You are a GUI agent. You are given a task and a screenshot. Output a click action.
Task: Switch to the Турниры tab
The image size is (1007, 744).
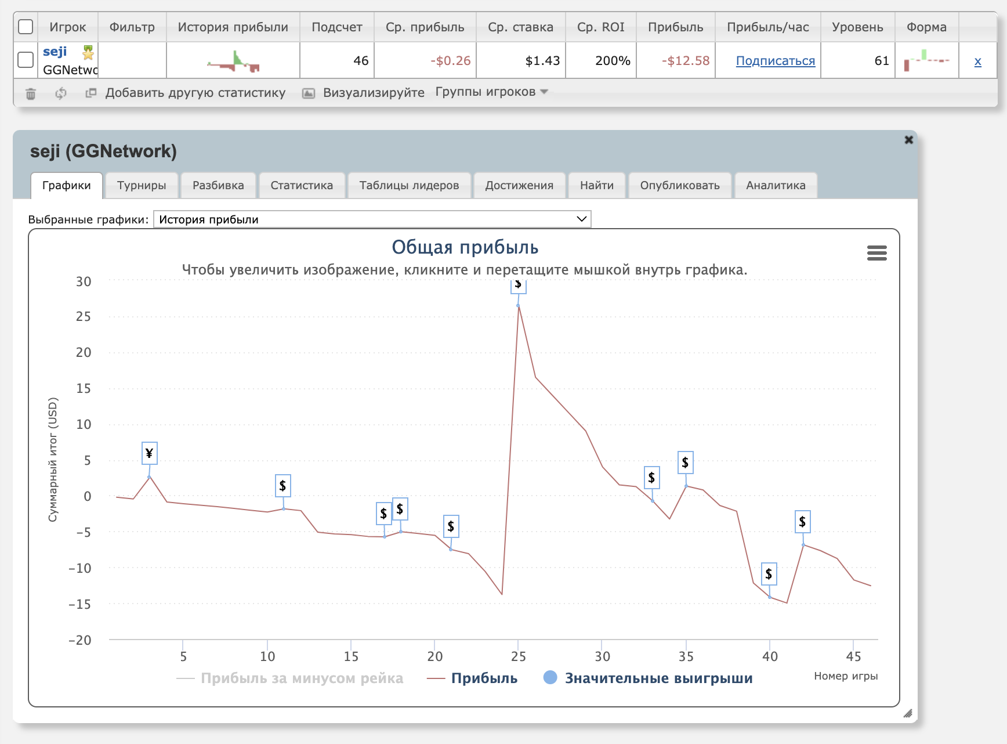pos(142,185)
